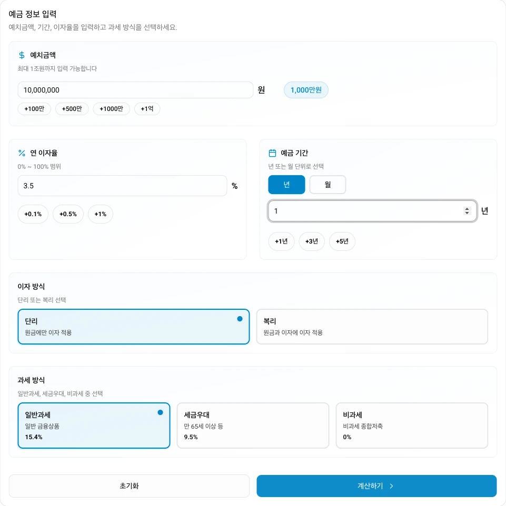This screenshot has width=506, height=506.
Task: Click the period spinner arrows
Action: (x=467, y=211)
